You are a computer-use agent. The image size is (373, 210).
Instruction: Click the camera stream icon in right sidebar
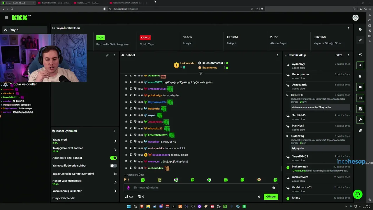(x=360, y=109)
